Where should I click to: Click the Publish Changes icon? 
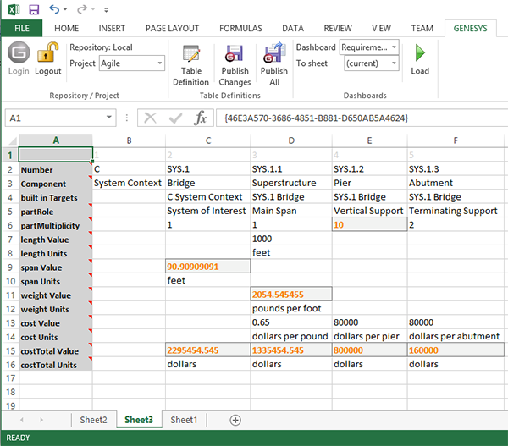point(235,58)
